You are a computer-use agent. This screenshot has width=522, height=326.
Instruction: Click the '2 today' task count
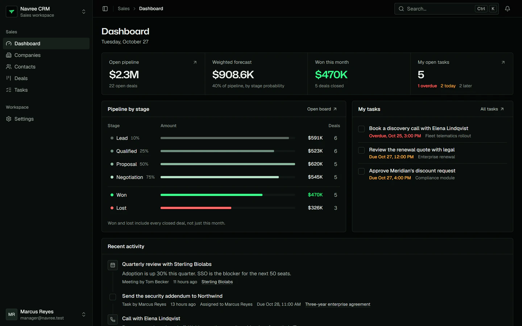[x=448, y=86]
